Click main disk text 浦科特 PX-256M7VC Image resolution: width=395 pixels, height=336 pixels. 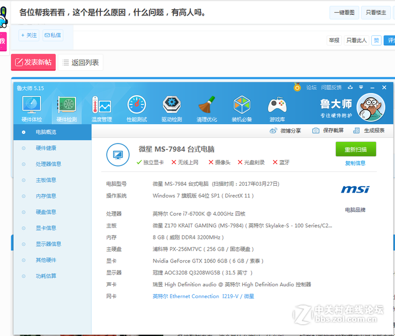point(203,249)
